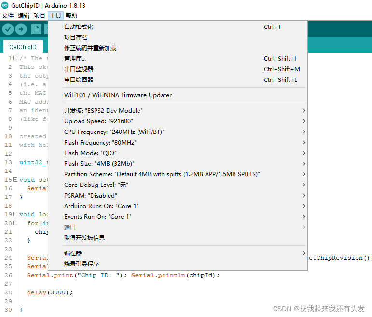Expand the 开发板 ESP32 Dev Module submenu arrow
Image resolution: width=372 pixels, height=317 pixels.
304,111
